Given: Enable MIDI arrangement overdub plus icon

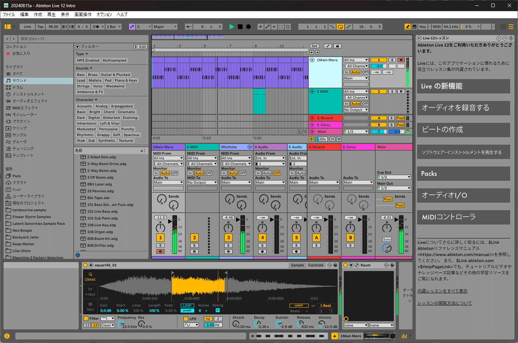Looking at the screenshot, I should tap(260, 27).
